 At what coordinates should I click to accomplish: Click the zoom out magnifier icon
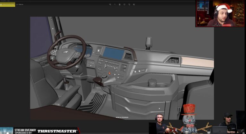[x=115, y=4]
